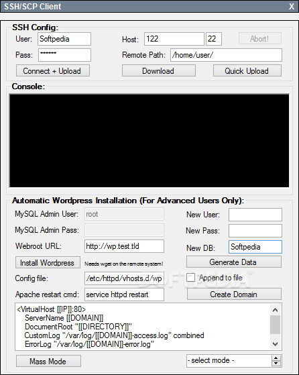
Task: Click the Generate Data button
Action: click(x=234, y=262)
